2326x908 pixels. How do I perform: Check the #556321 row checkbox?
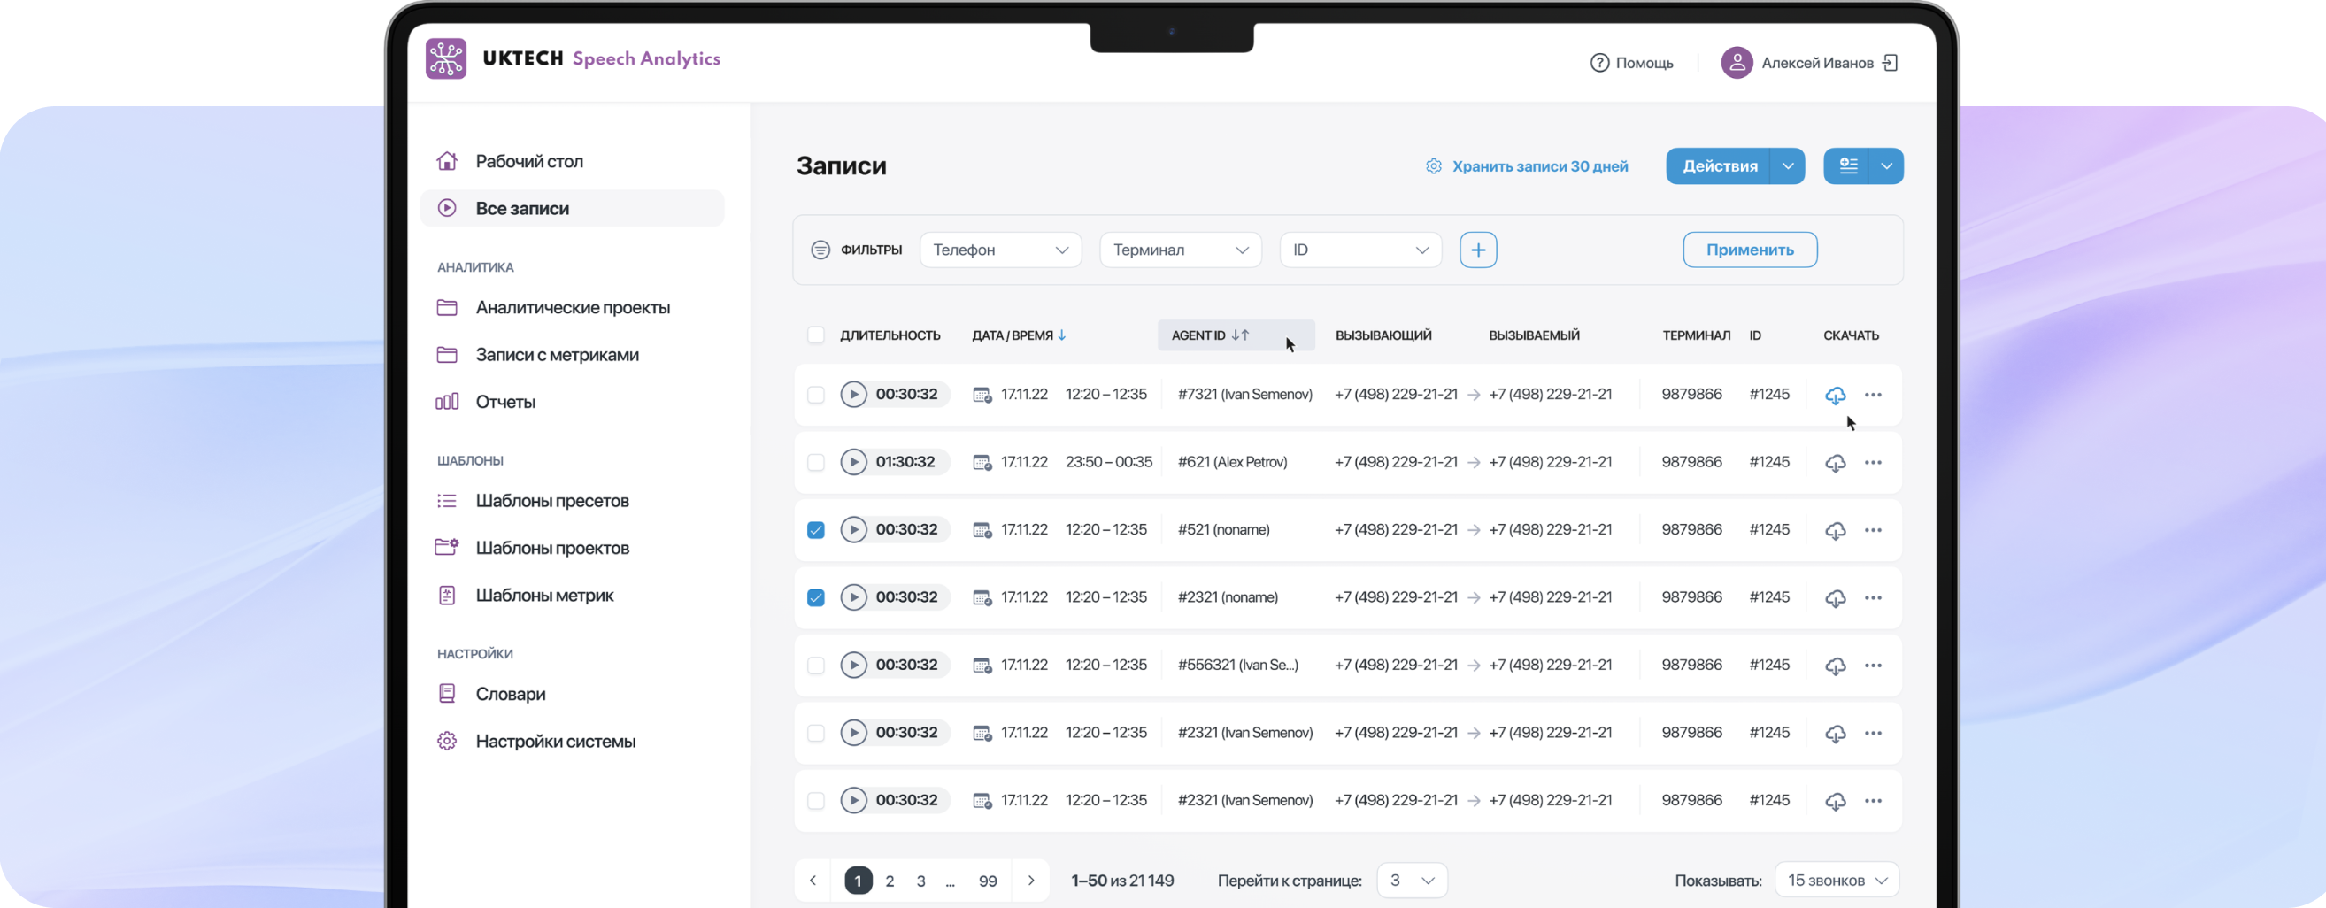[815, 666]
